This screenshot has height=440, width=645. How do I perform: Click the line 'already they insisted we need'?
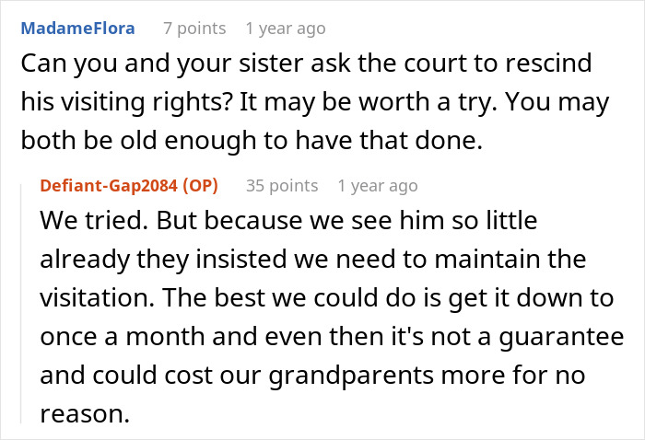click(x=313, y=260)
